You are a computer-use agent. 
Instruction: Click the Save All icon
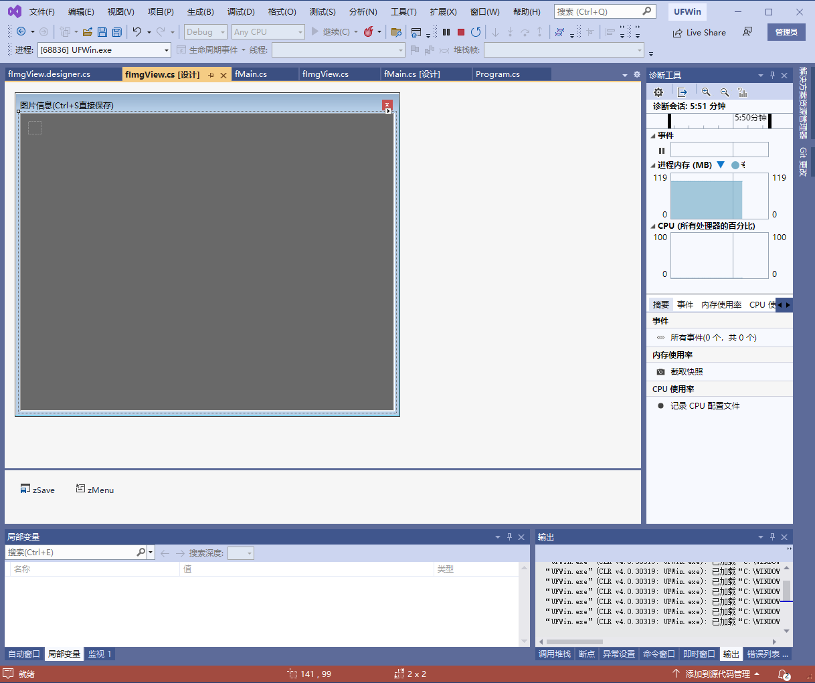click(117, 31)
